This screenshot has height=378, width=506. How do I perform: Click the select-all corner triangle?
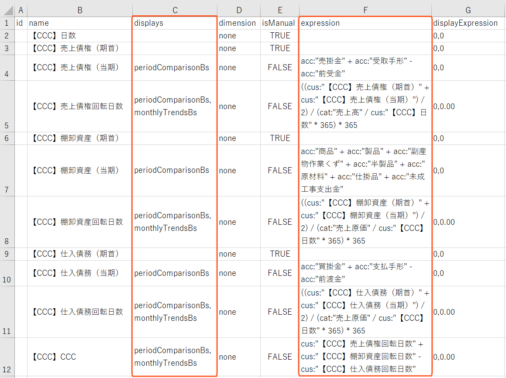[8, 10]
